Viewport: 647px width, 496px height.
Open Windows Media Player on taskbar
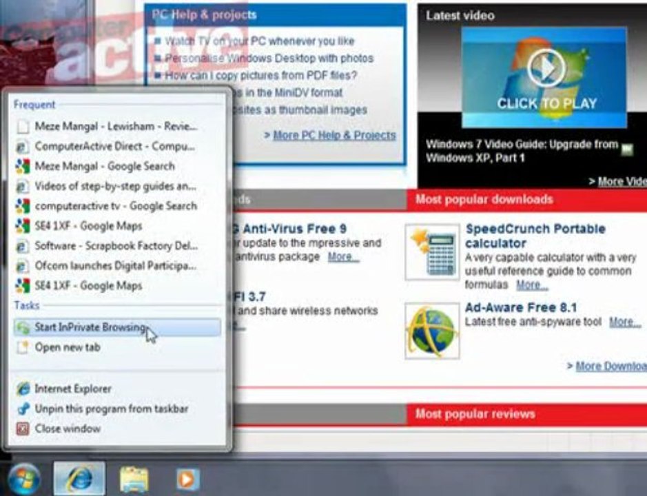click(188, 479)
